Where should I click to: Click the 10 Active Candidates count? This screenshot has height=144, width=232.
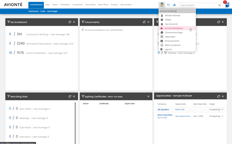(10, 53)
